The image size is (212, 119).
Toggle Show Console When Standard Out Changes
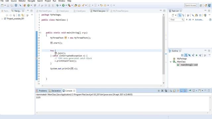point(182,91)
